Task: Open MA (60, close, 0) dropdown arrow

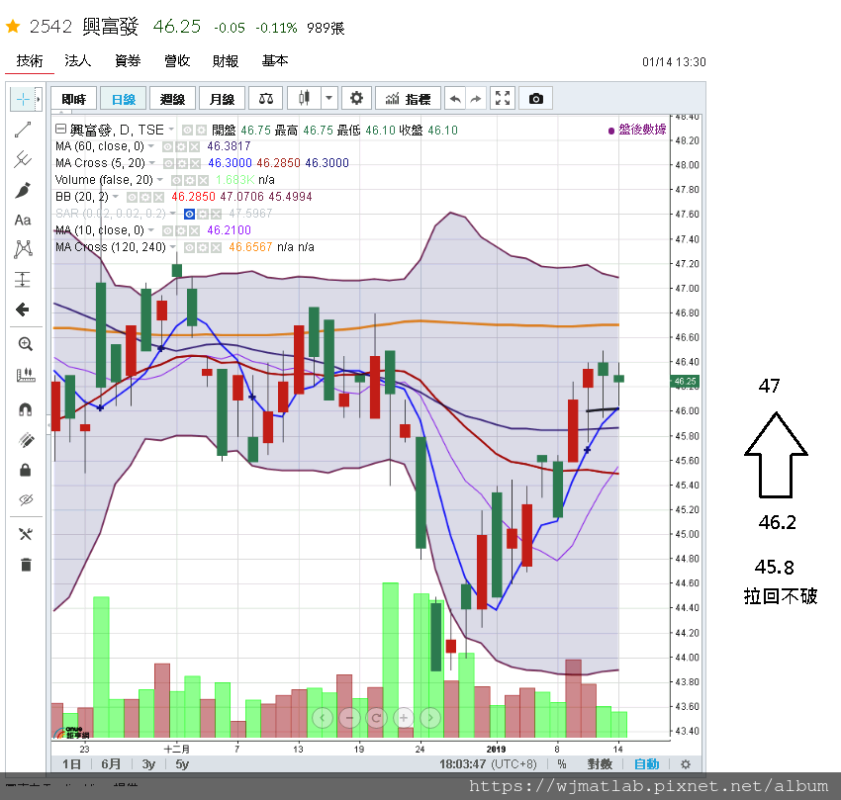Action: [x=151, y=145]
